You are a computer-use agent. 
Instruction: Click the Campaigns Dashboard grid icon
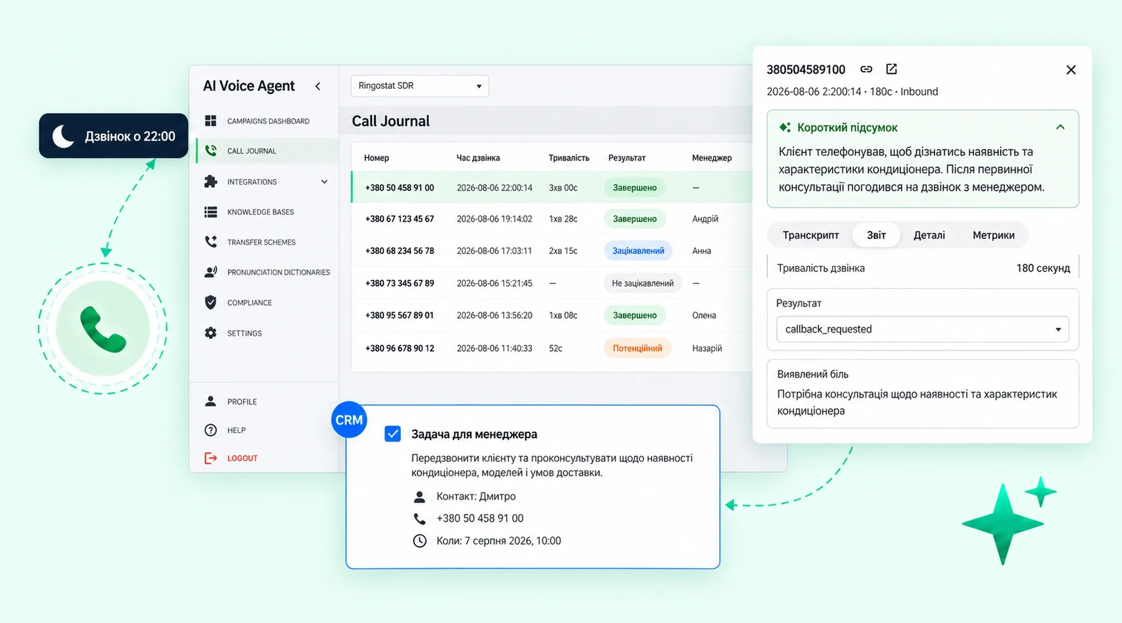tap(210, 121)
